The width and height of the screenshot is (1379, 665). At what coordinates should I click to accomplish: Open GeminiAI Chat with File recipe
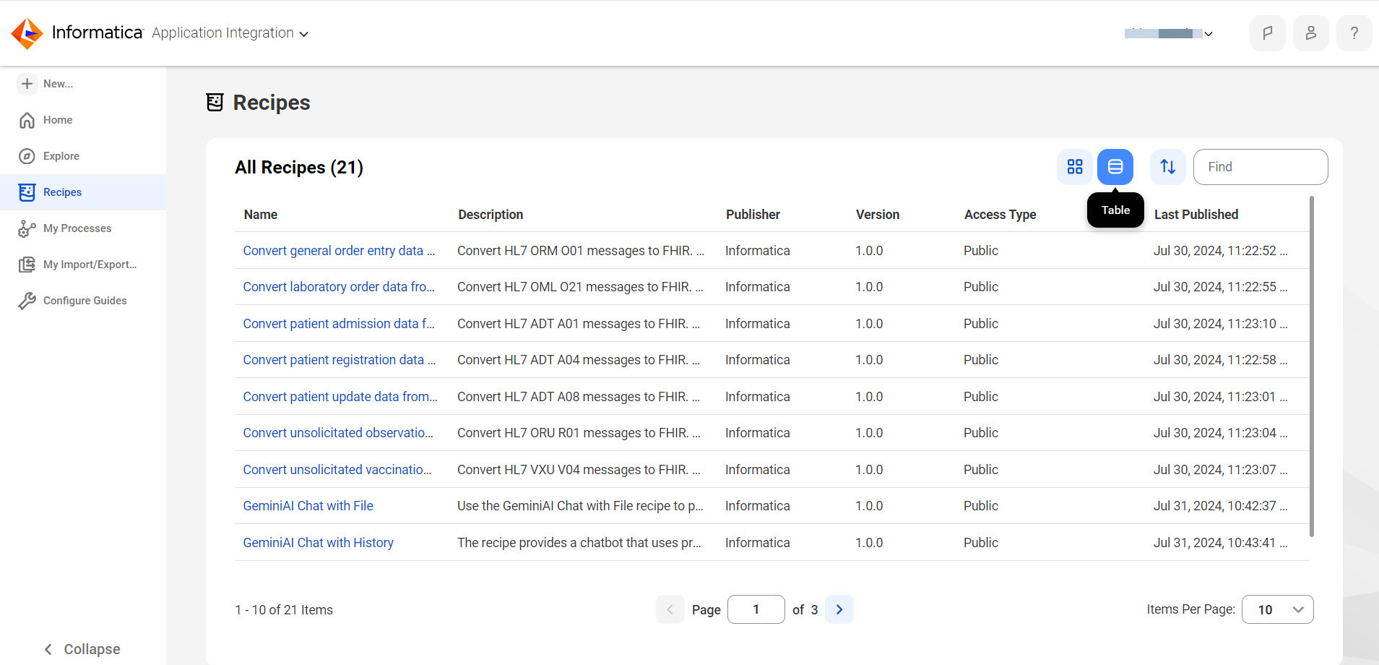(x=308, y=506)
